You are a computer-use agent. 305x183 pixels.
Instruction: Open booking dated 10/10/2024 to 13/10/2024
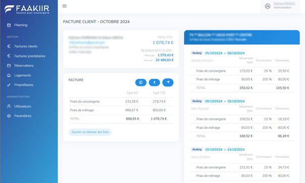[225, 150]
